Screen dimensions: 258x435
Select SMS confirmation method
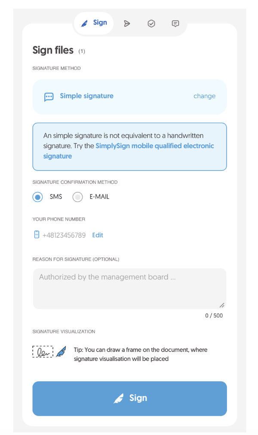(38, 197)
